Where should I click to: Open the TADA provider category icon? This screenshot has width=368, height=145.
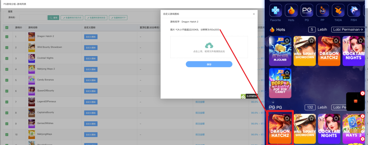pos(338,10)
